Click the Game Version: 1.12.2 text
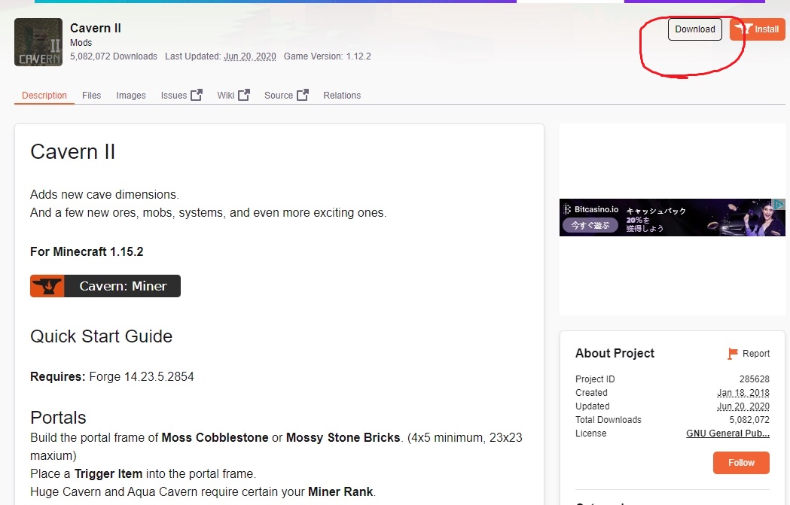The width and height of the screenshot is (790, 505). (x=327, y=56)
